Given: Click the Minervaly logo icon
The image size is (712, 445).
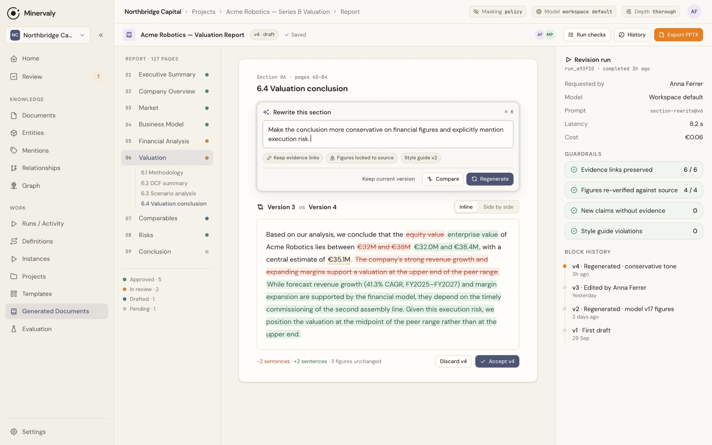Looking at the screenshot, I should click(x=13, y=13).
